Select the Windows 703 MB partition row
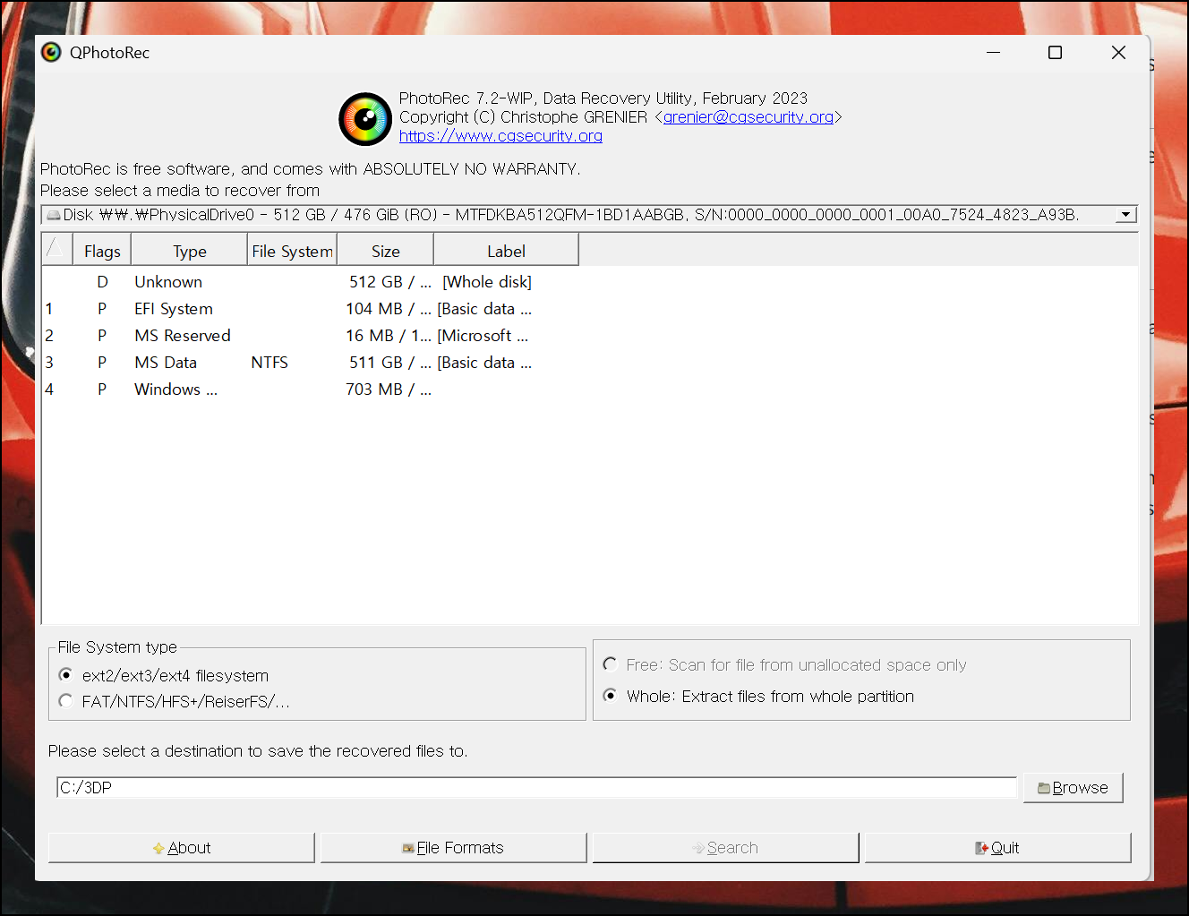 (x=310, y=390)
